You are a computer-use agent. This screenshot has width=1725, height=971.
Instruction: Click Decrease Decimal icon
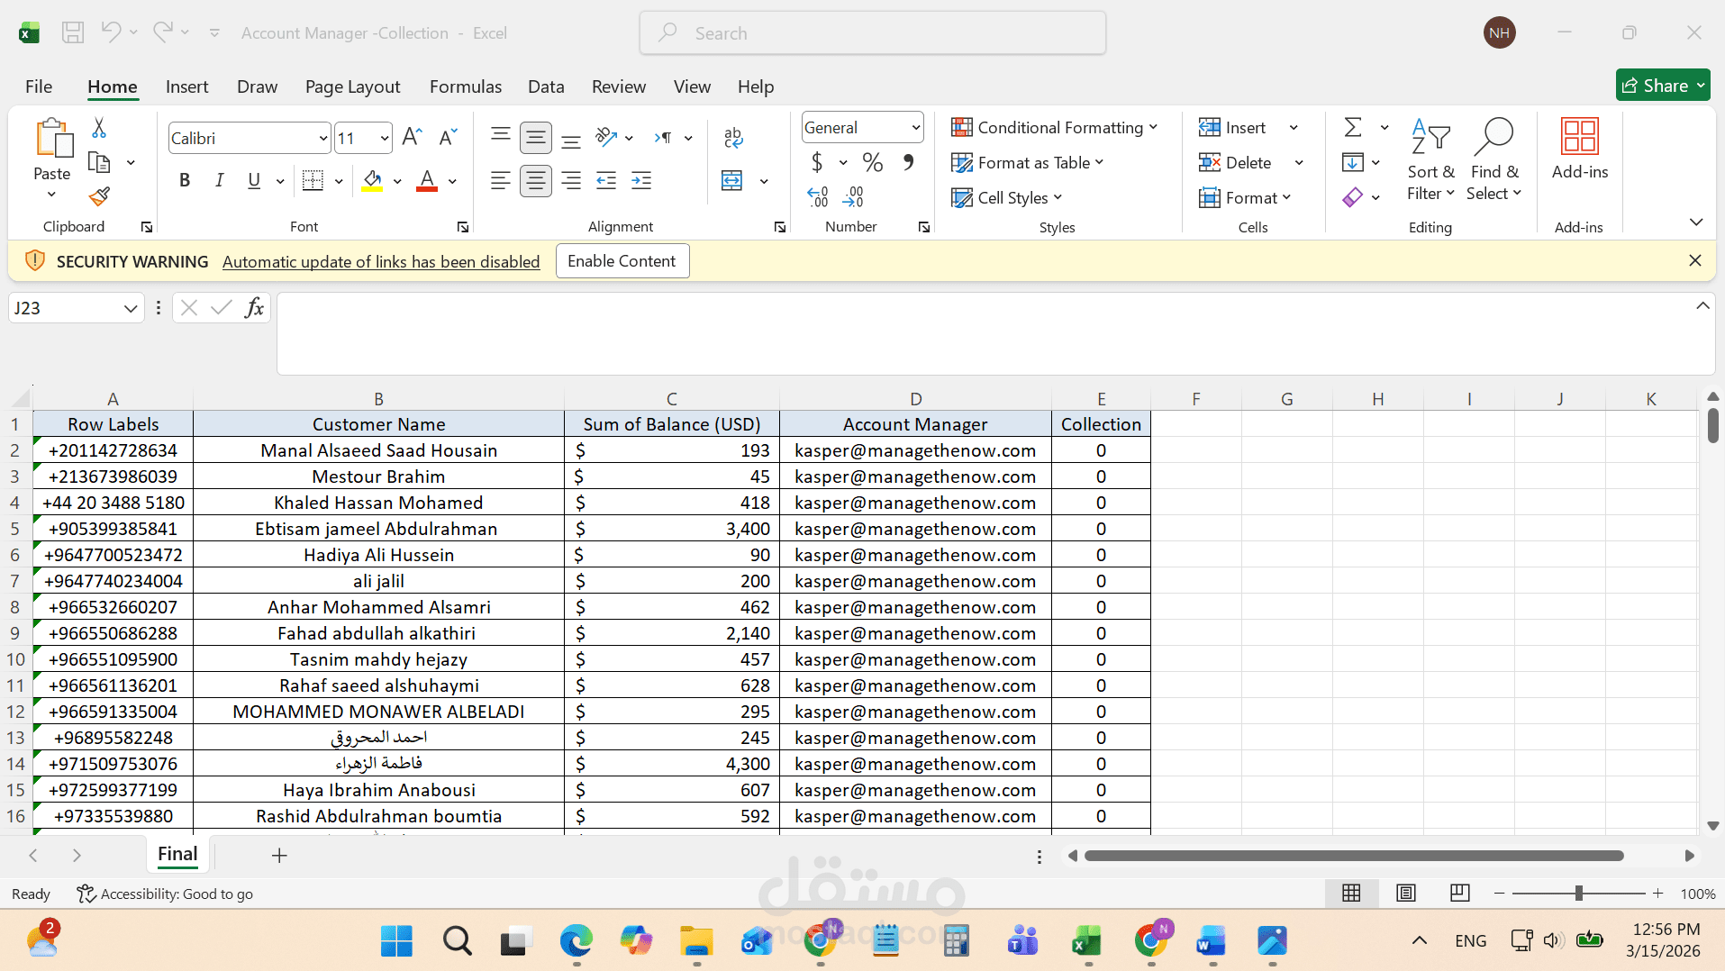tap(853, 196)
